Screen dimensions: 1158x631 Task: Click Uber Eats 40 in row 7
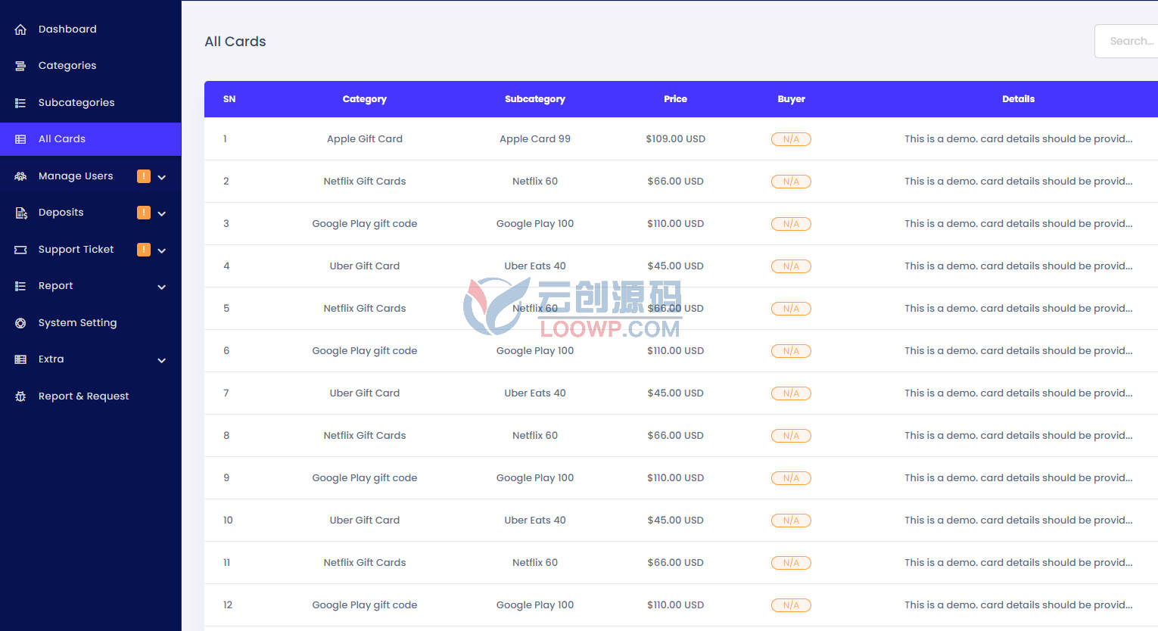tap(535, 393)
